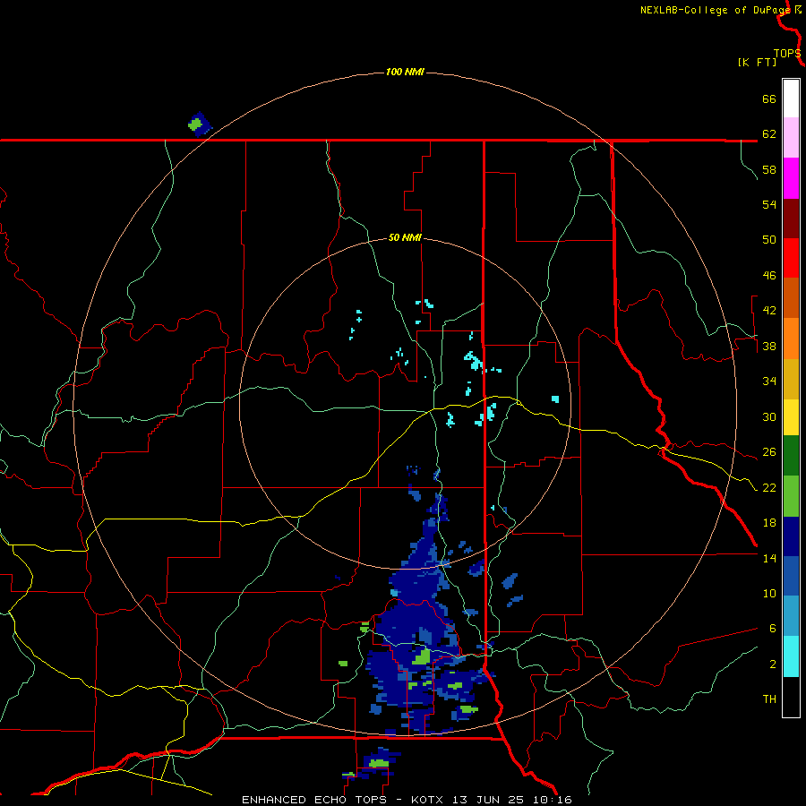Image resolution: width=806 pixels, height=806 pixels.
Task: Click the white swatch on the tops scale
Action: tap(791, 99)
